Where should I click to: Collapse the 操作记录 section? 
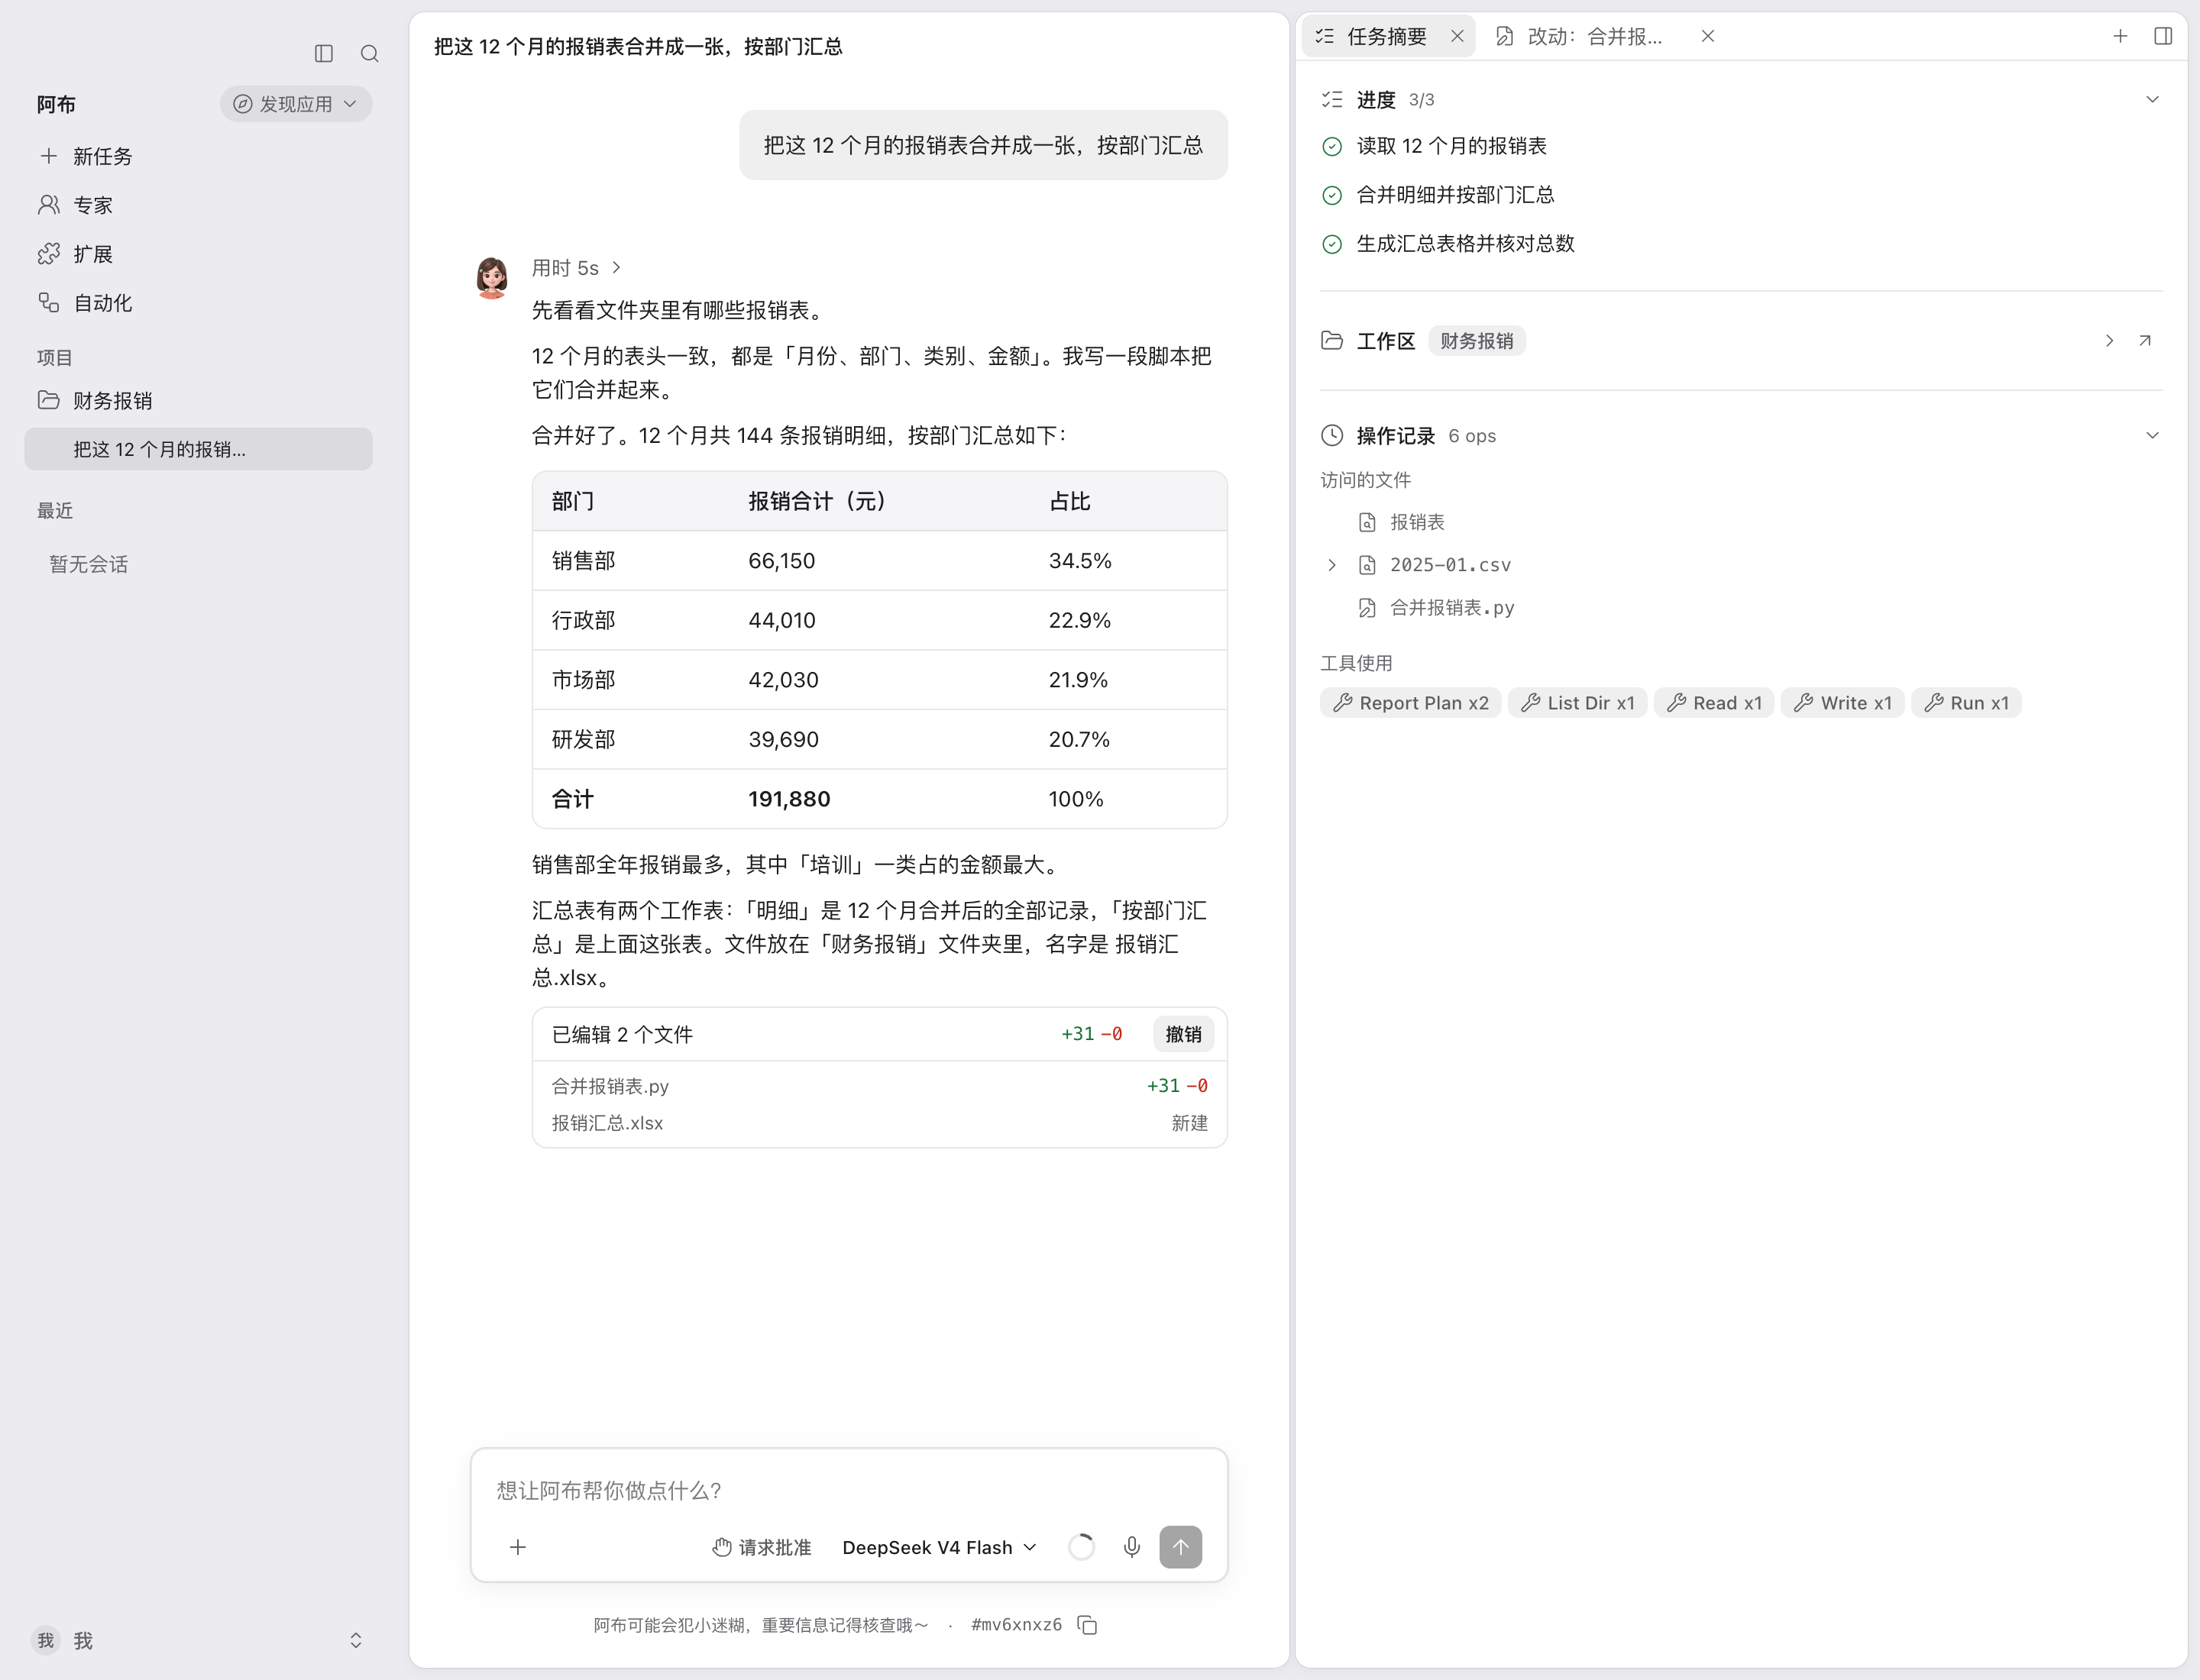2152,435
